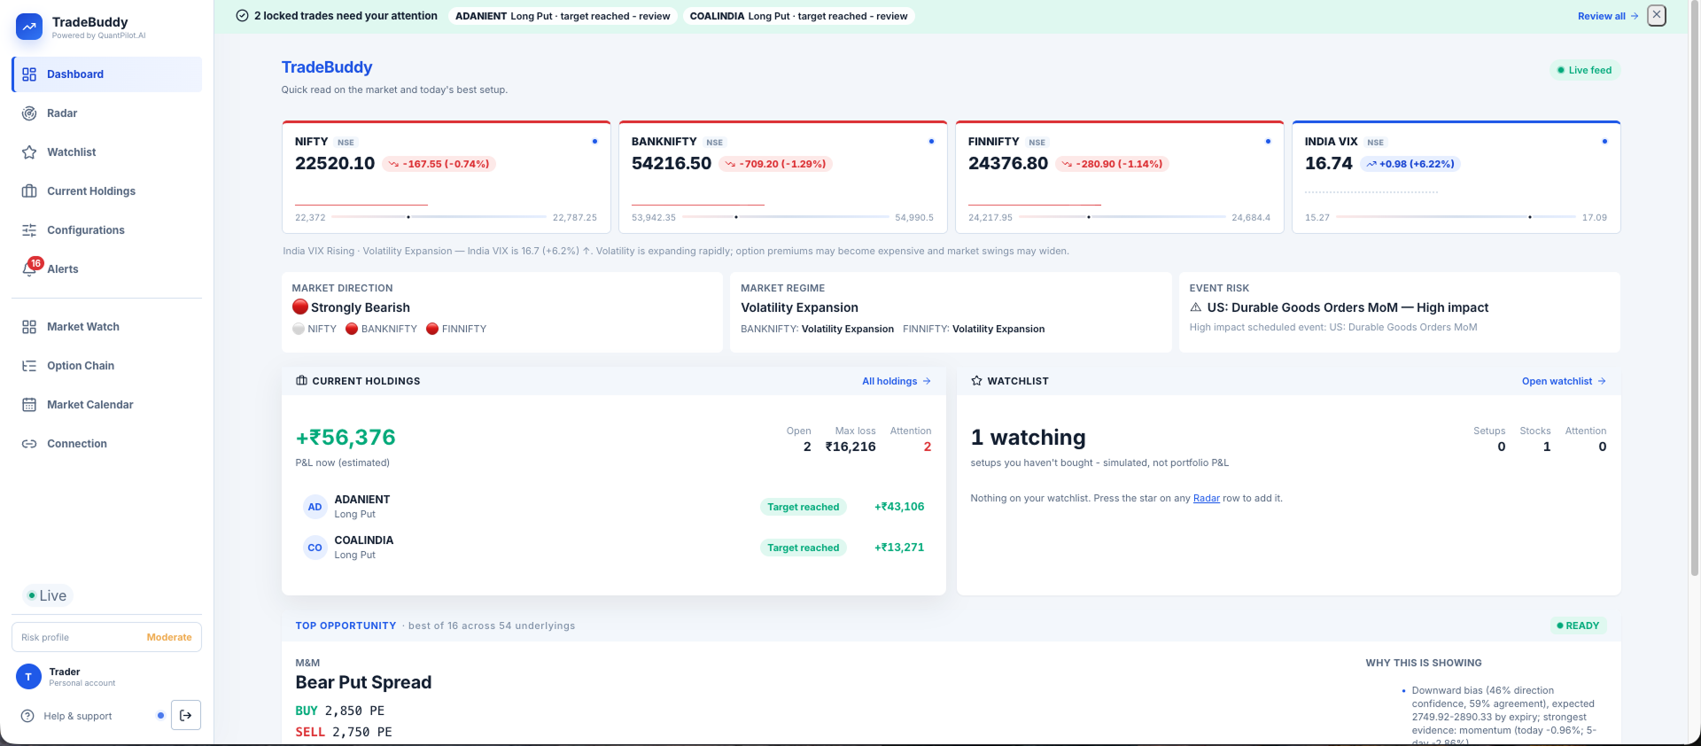
Task: Click the Connection link icon in the sidebar
Action: (x=29, y=444)
